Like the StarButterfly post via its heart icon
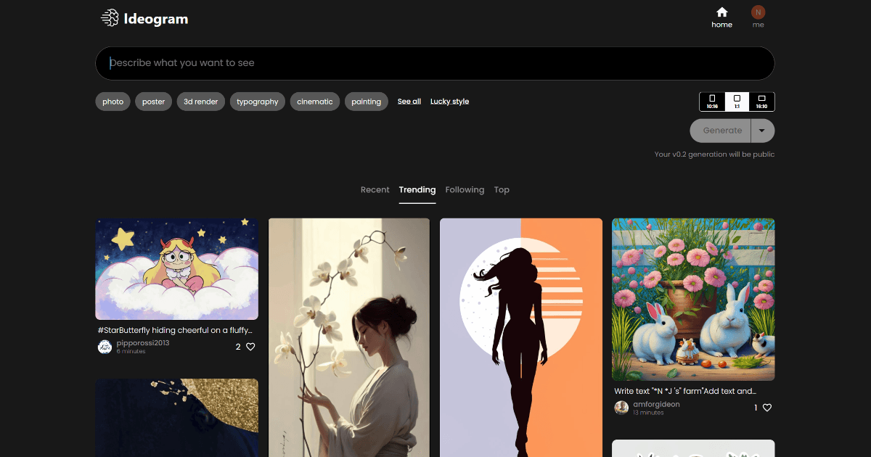 pyautogui.click(x=250, y=347)
